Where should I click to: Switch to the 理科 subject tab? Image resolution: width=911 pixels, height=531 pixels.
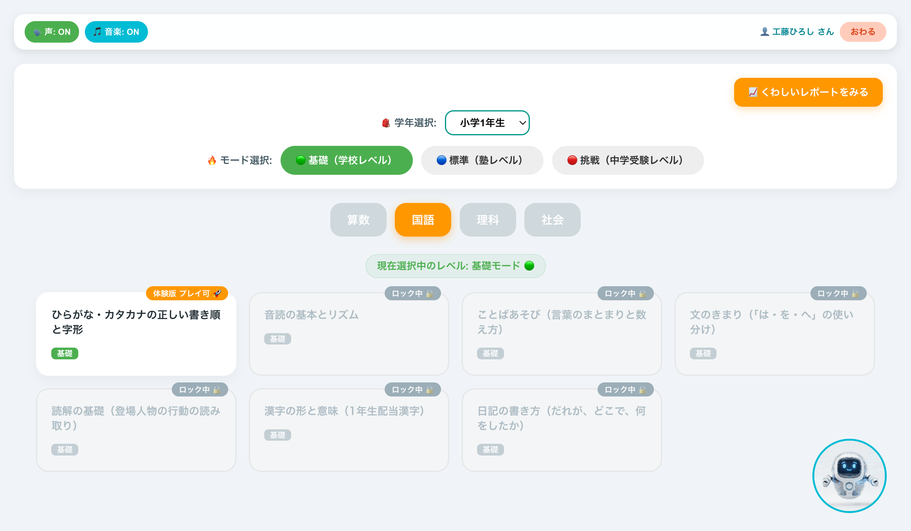coord(488,220)
